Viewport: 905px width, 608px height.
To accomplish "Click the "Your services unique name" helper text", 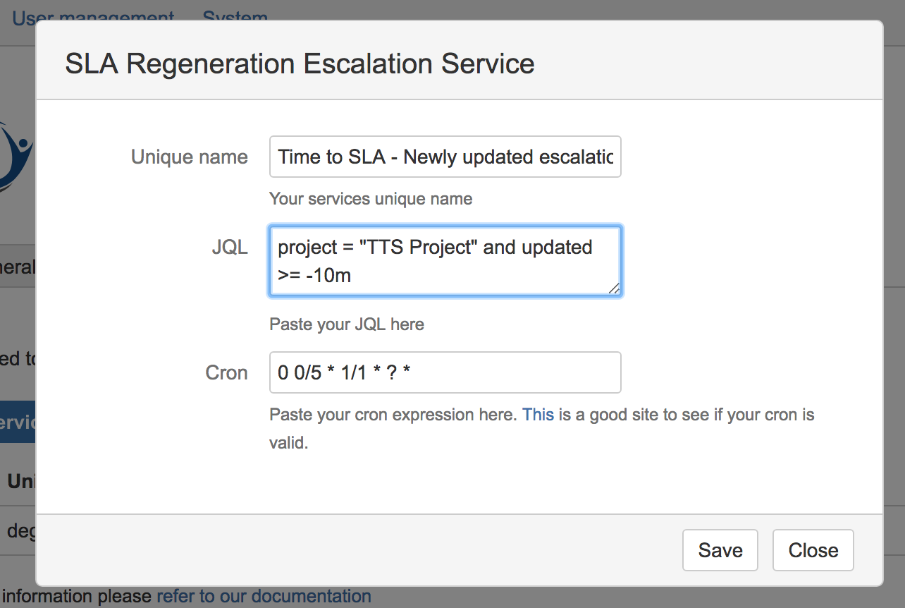I will [370, 198].
